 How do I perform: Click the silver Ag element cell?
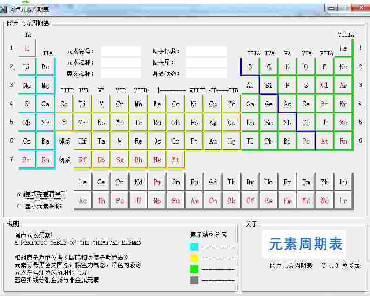click(x=213, y=123)
